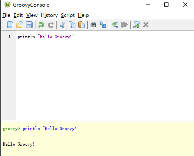This screenshot has width=194, height=156.
Task: Click the GroovyConsole window logo icon
Action: coord(7,5)
